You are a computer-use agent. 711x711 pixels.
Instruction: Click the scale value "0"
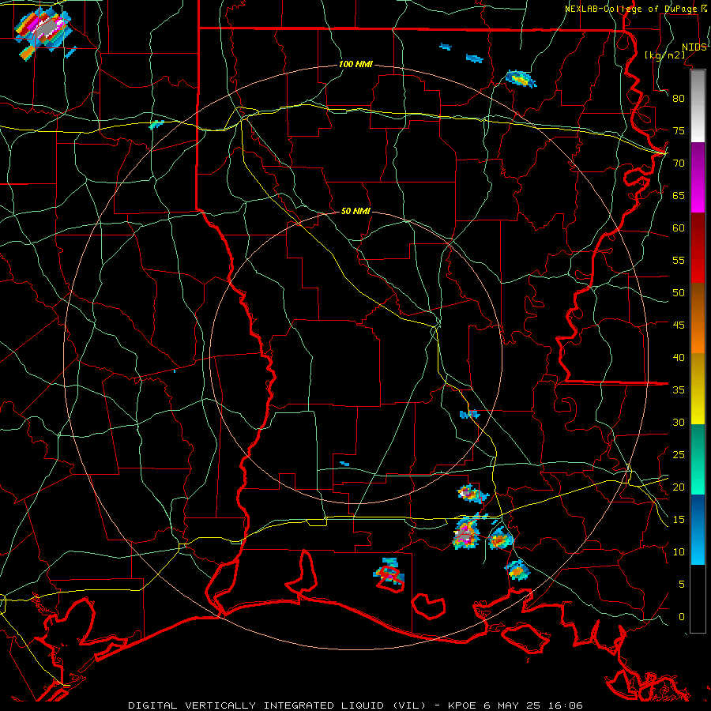click(x=682, y=617)
